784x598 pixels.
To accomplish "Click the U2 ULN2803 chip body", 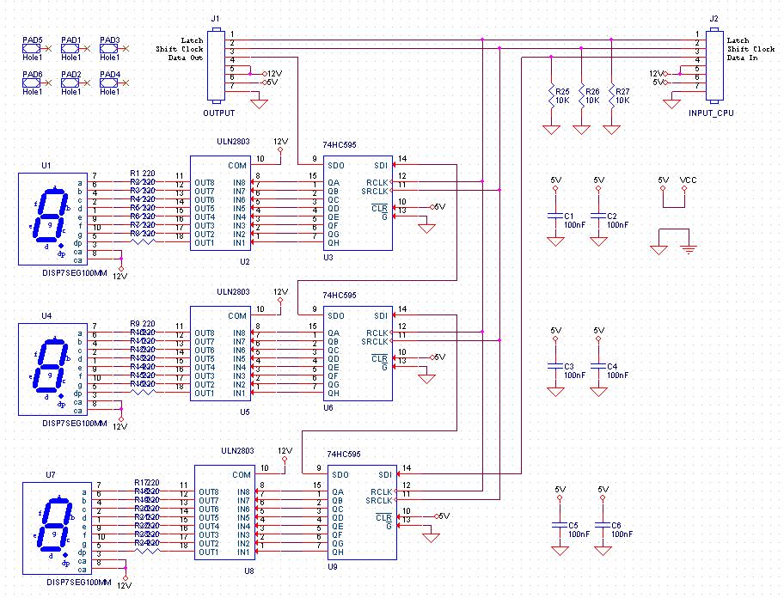I will coord(220,203).
